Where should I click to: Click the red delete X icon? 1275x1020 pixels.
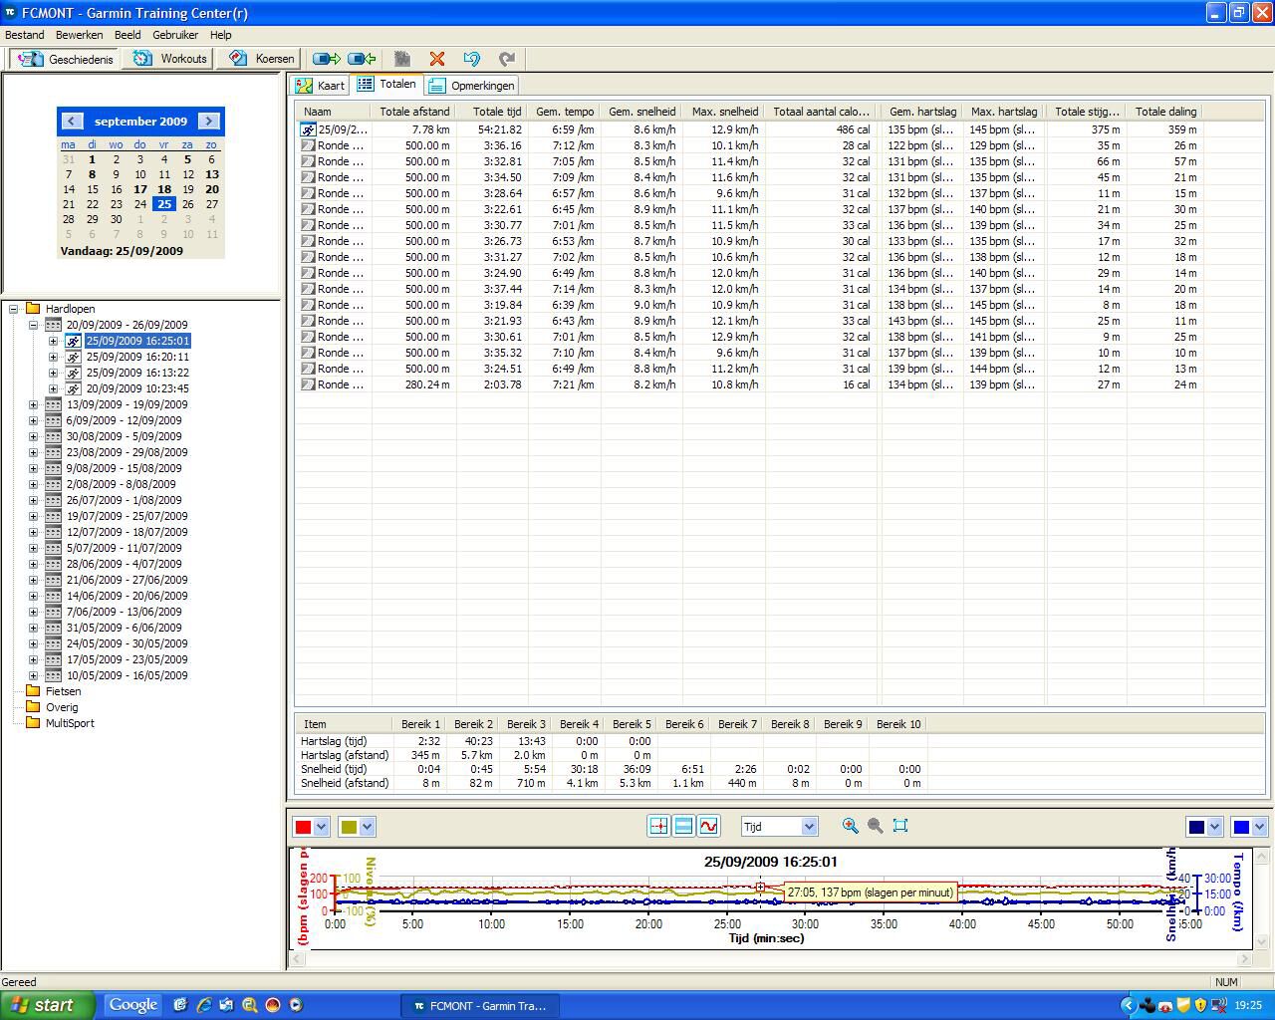(x=436, y=59)
